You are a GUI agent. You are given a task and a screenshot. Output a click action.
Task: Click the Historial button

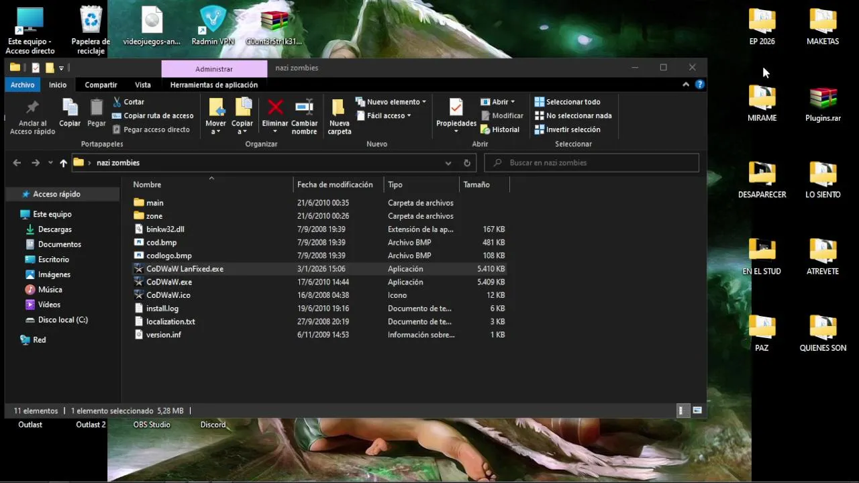click(500, 129)
